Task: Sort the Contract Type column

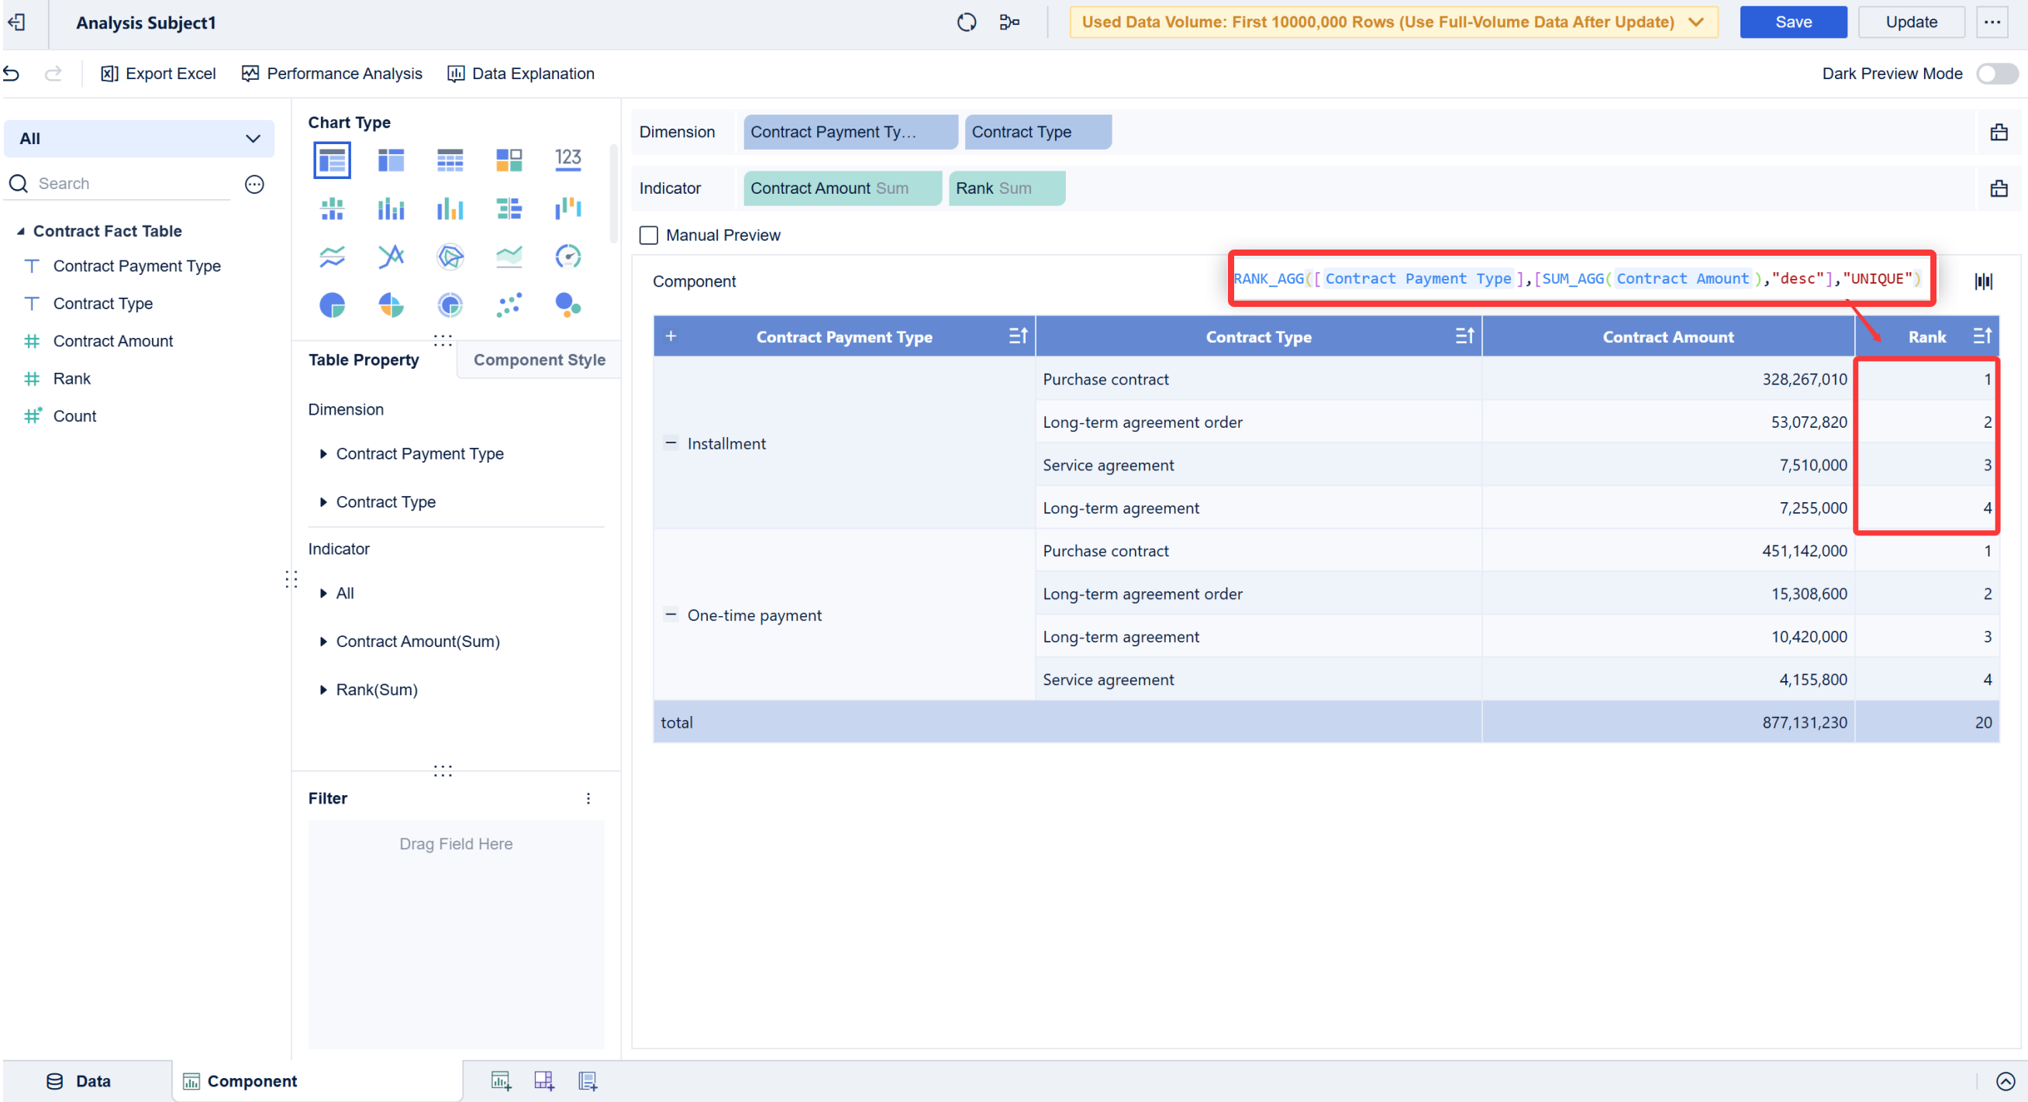Action: 1464,337
